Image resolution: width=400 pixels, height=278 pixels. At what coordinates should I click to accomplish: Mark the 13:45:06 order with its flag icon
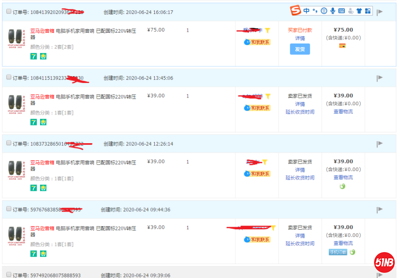click(x=380, y=78)
